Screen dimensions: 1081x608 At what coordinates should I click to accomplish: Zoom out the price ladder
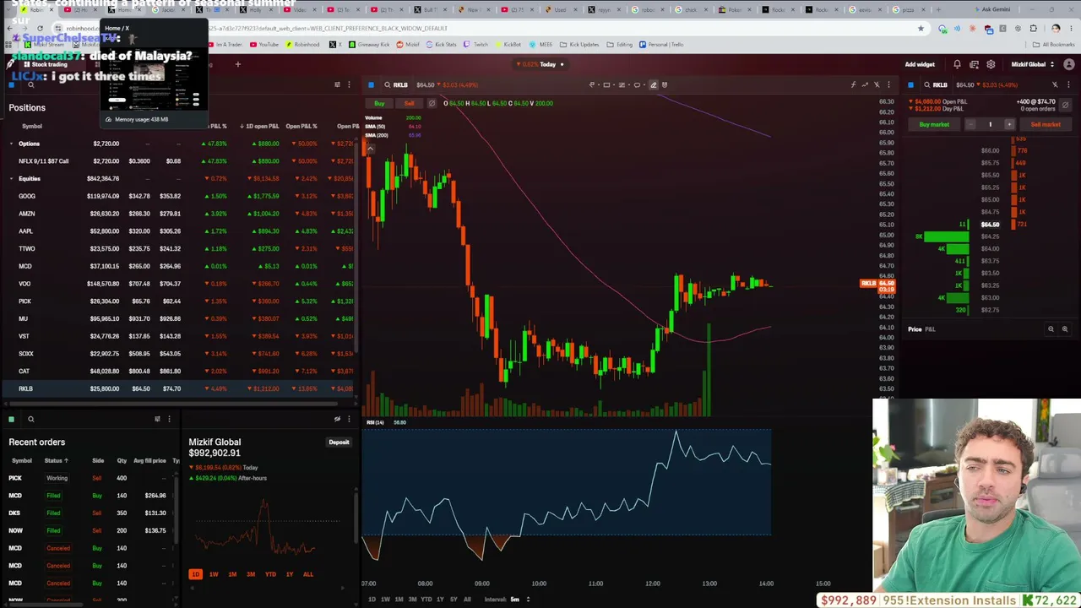coord(1051,329)
